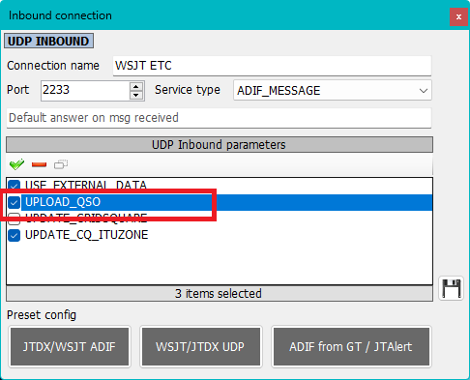The image size is (470, 380).
Task: Click the red uncheck-all minus icon
Action: (39, 164)
